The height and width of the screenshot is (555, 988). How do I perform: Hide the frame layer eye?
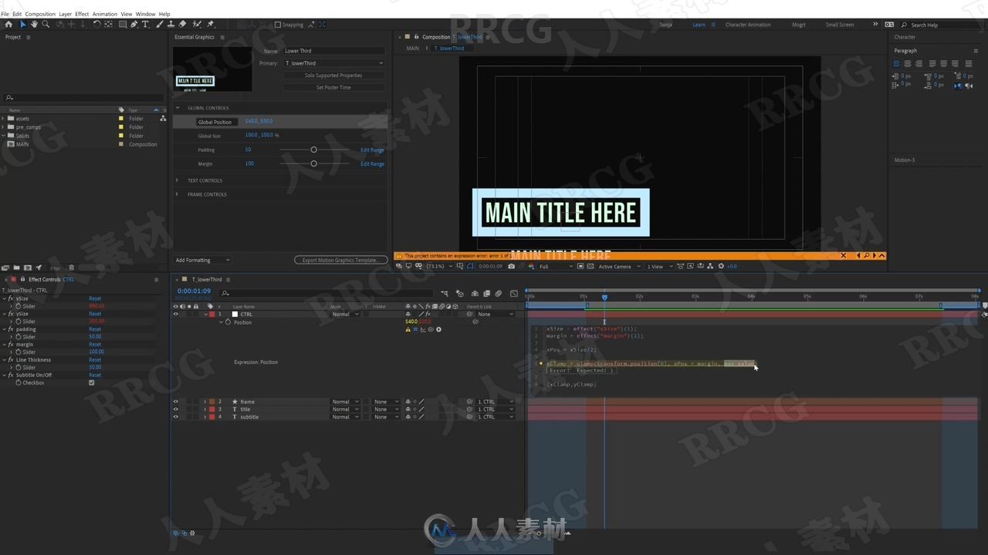[x=175, y=402]
